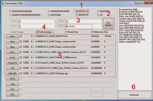Minimize the Downloader window
This screenshot has height=101, width=153.
(137, 3)
